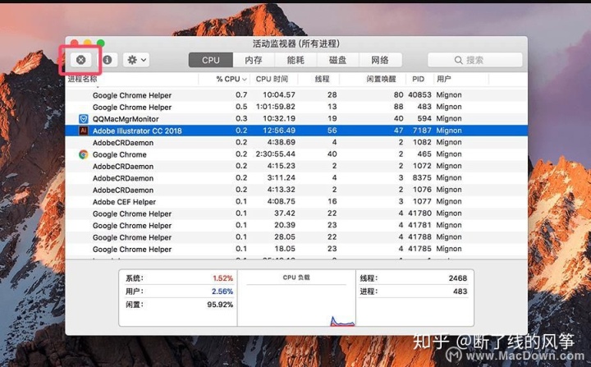Sort by the CPU 时间 column header
The height and width of the screenshot is (367, 591).
point(273,79)
